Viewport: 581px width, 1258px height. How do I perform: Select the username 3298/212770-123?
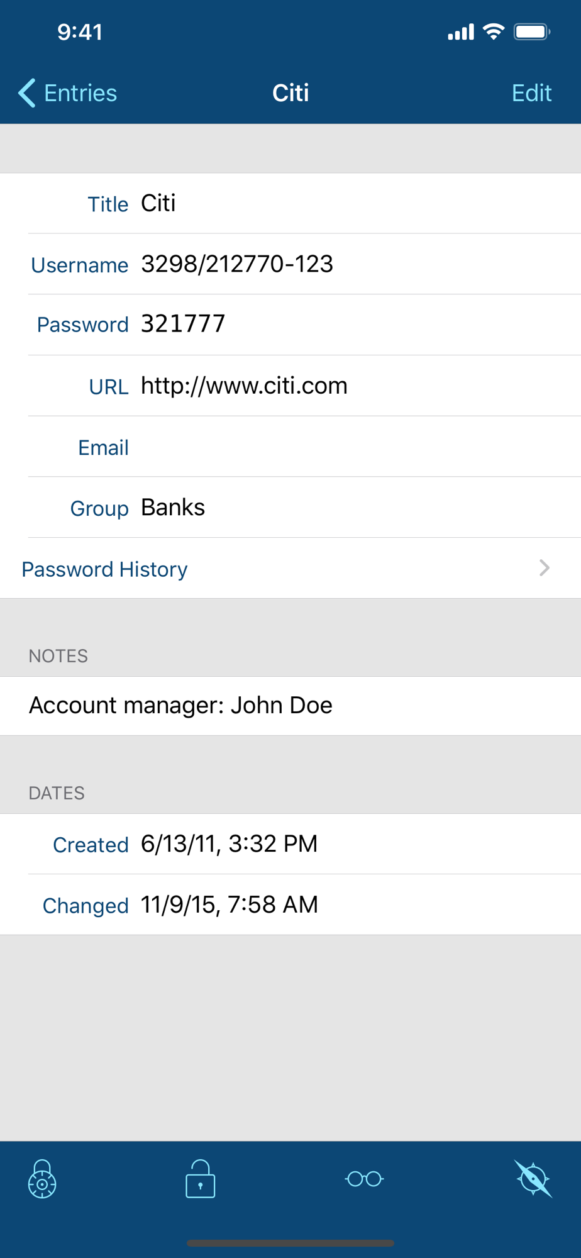point(237,264)
